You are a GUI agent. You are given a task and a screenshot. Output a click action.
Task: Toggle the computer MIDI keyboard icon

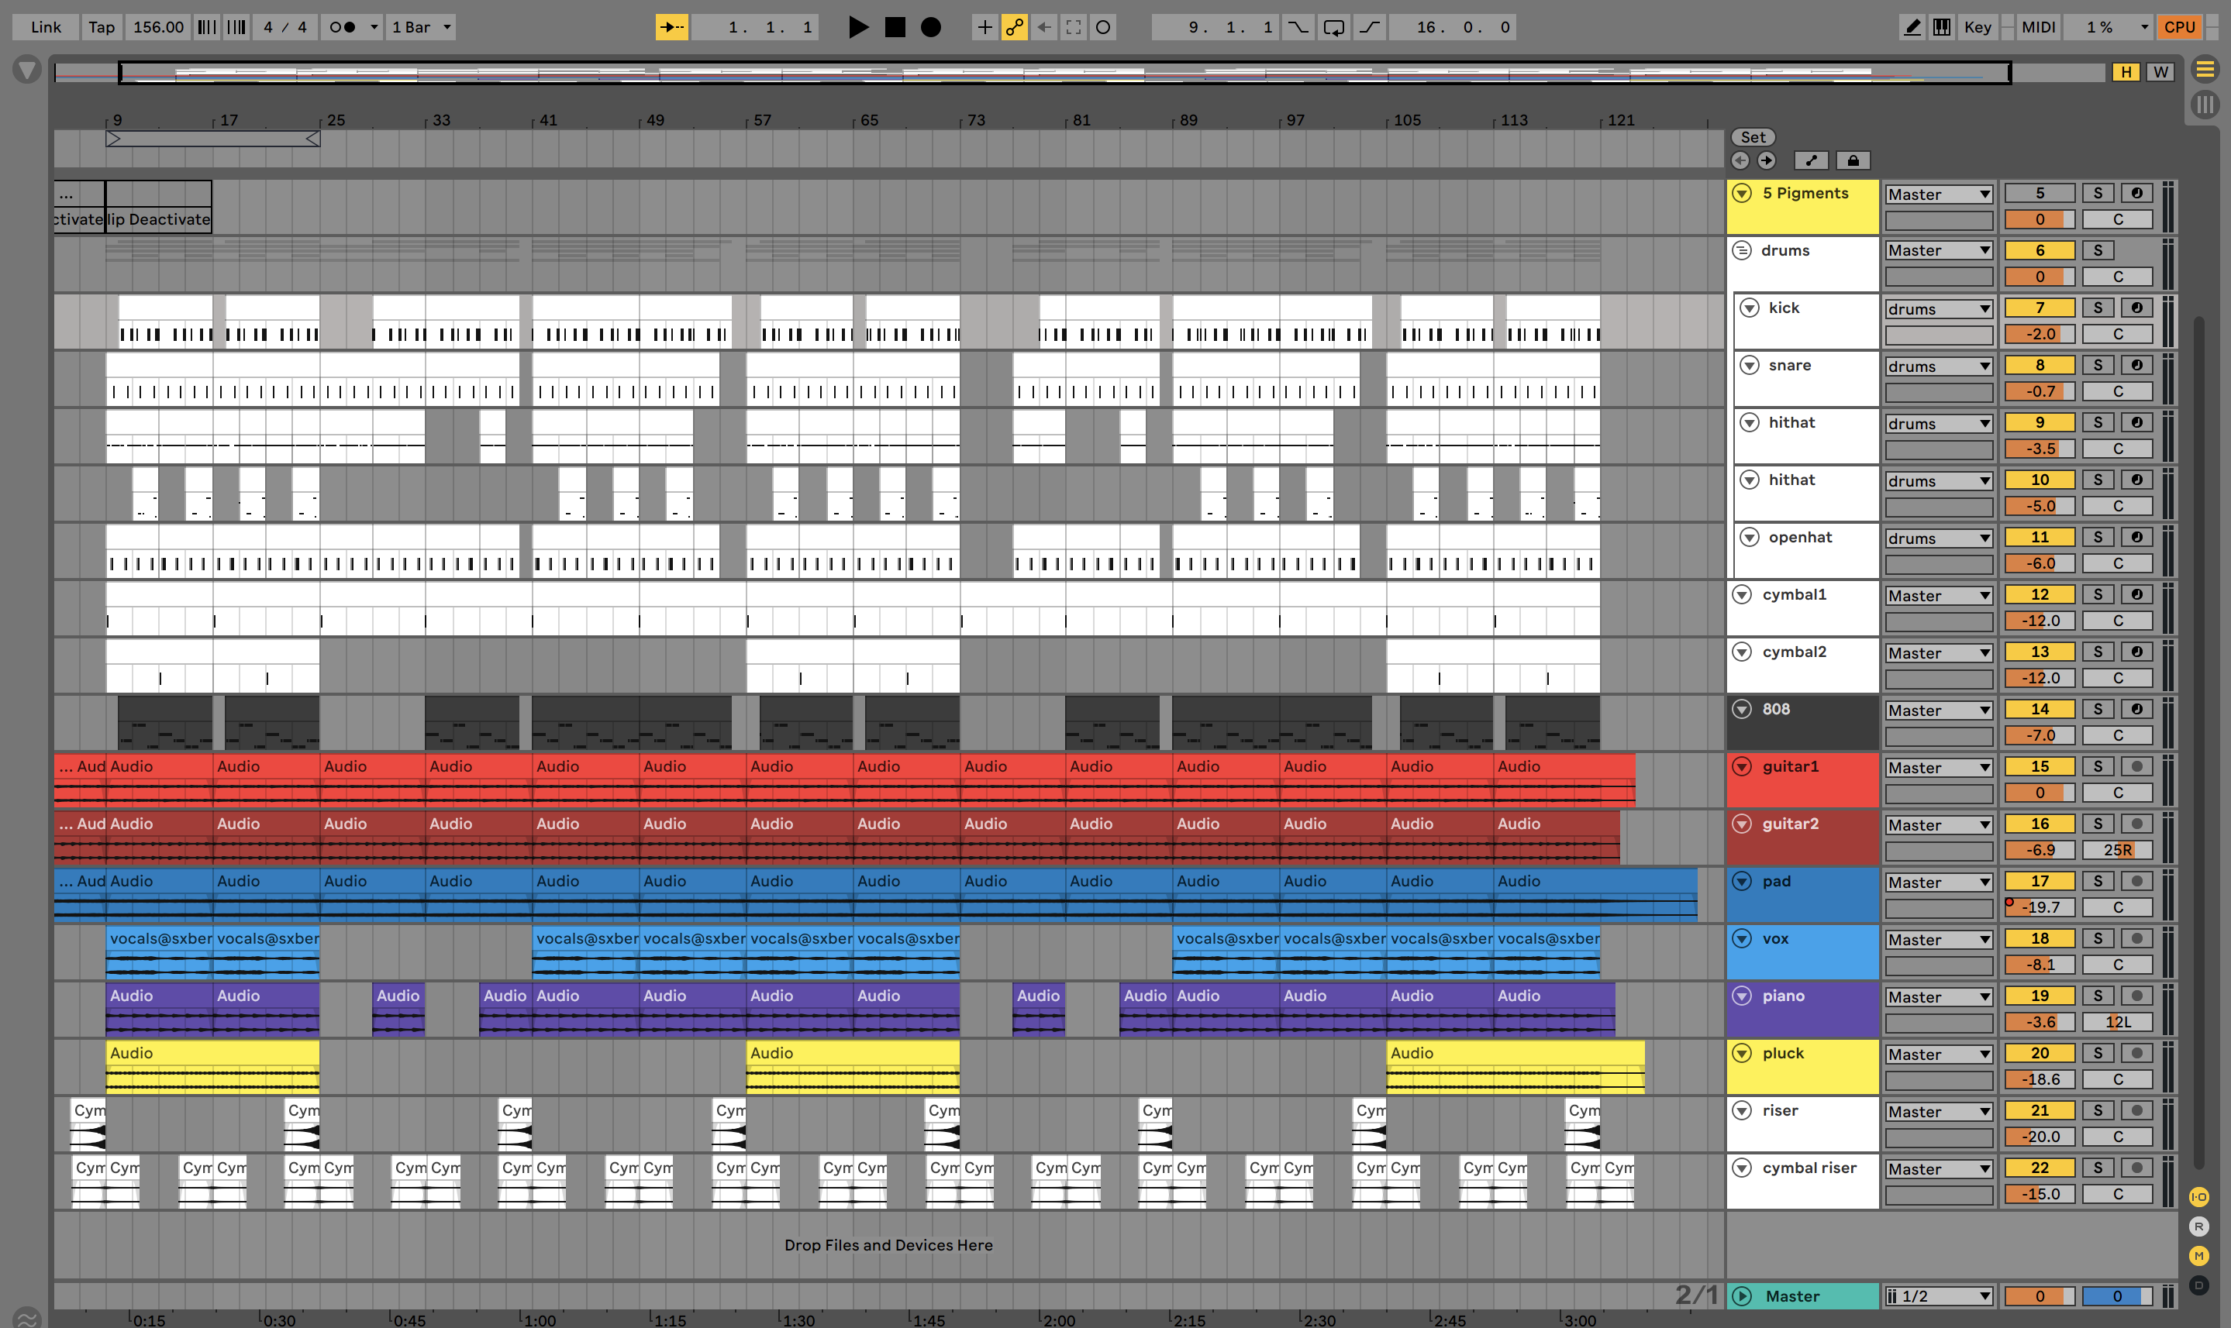1941,27
